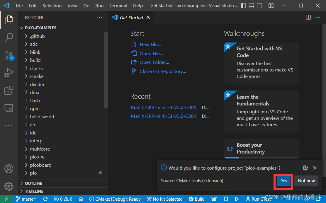Click Clone Git Repository... link
This screenshot has width=326, height=203.
tap(163, 71)
